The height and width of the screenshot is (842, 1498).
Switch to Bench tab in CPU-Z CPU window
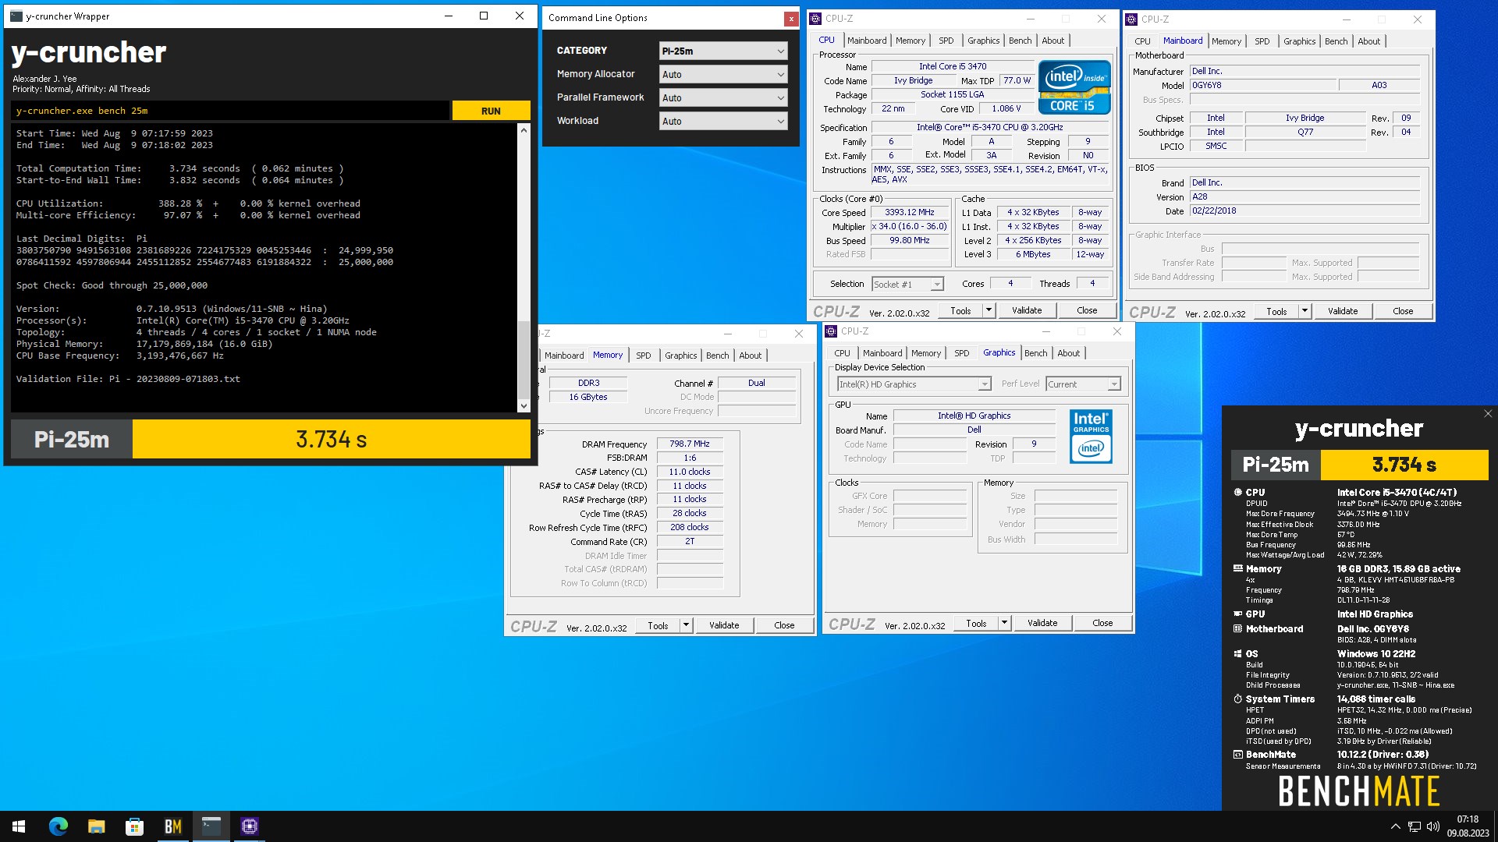[x=1020, y=41]
